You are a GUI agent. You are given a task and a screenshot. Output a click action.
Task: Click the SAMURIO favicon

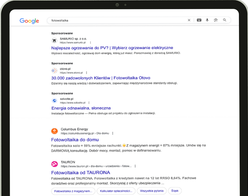[x=54, y=40]
